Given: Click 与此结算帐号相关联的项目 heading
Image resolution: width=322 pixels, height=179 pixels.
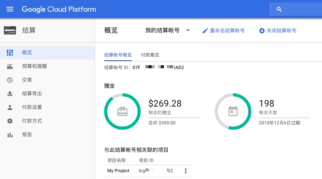Looking at the screenshot, I should click(136, 150).
